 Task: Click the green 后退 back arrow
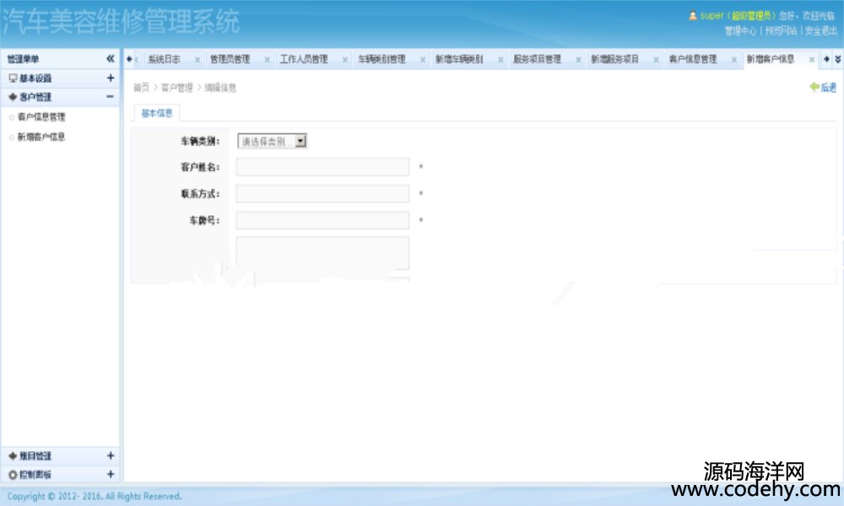click(823, 88)
